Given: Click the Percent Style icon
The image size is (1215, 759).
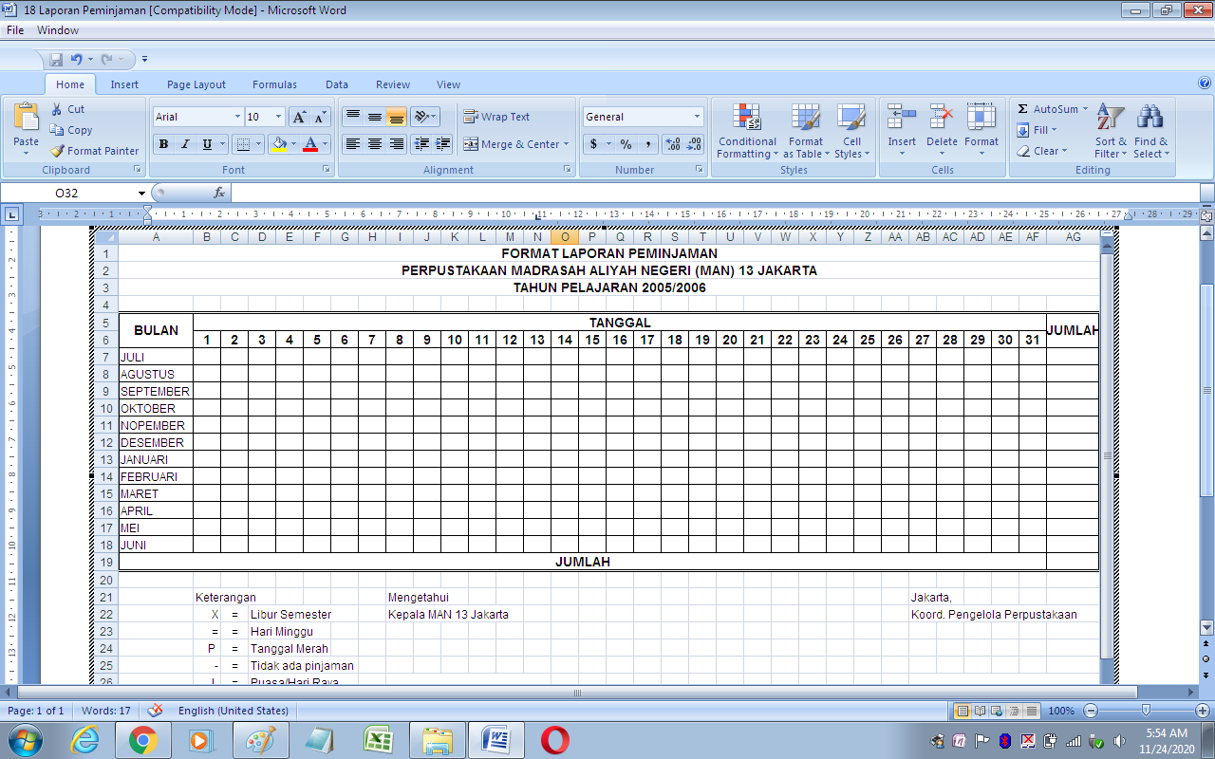Looking at the screenshot, I should pyautogui.click(x=626, y=144).
